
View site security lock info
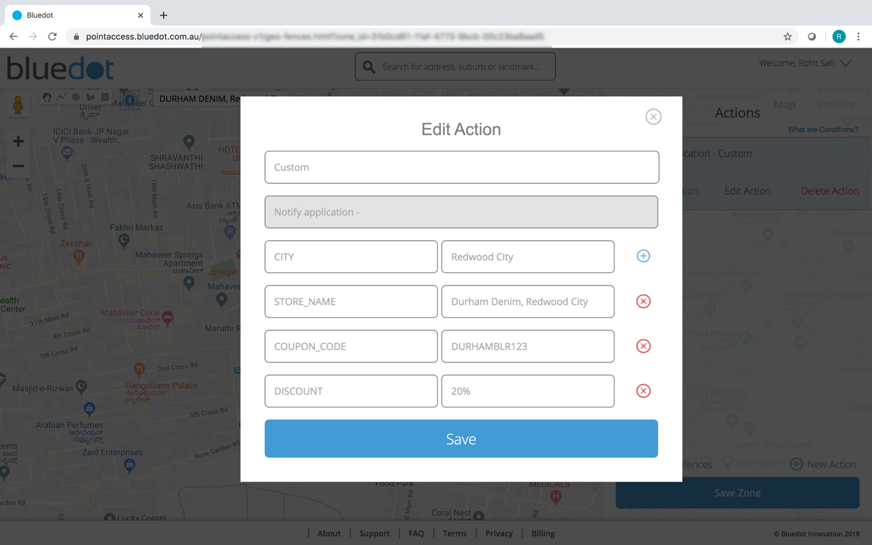click(x=76, y=37)
